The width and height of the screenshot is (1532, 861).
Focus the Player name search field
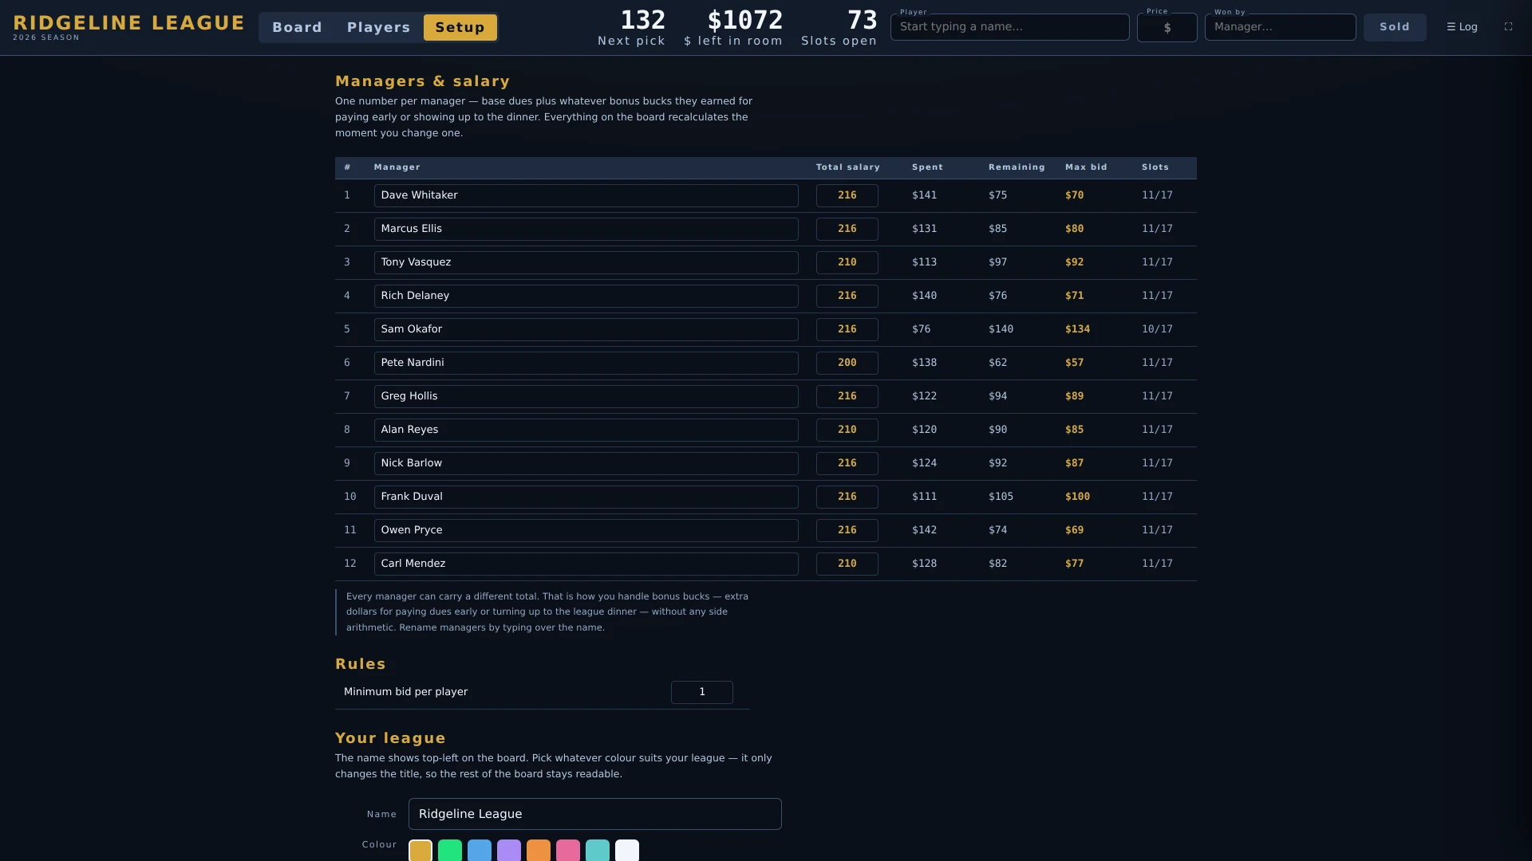coord(1009,27)
